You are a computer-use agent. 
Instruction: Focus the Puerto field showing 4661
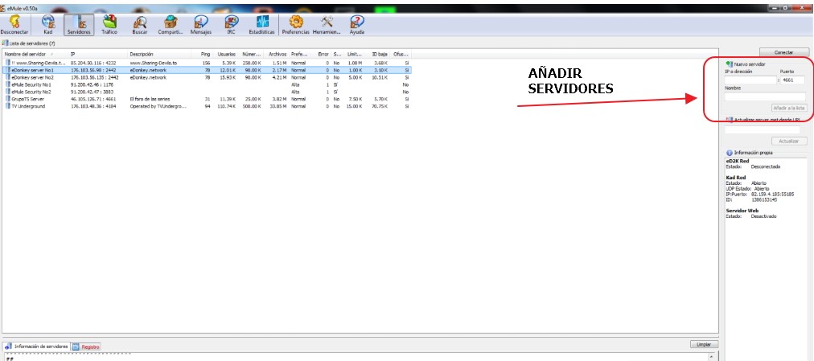(793, 80)
